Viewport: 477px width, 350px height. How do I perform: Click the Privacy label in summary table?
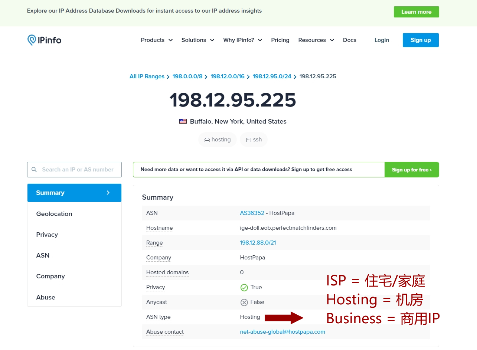tap(156, 287)
